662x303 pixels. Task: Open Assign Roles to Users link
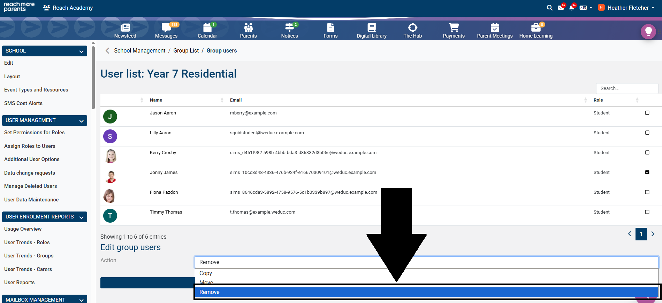(30, 146)
